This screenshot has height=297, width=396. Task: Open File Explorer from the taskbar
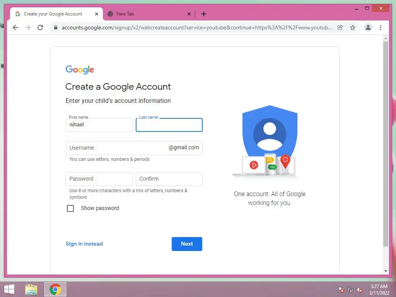31,289
